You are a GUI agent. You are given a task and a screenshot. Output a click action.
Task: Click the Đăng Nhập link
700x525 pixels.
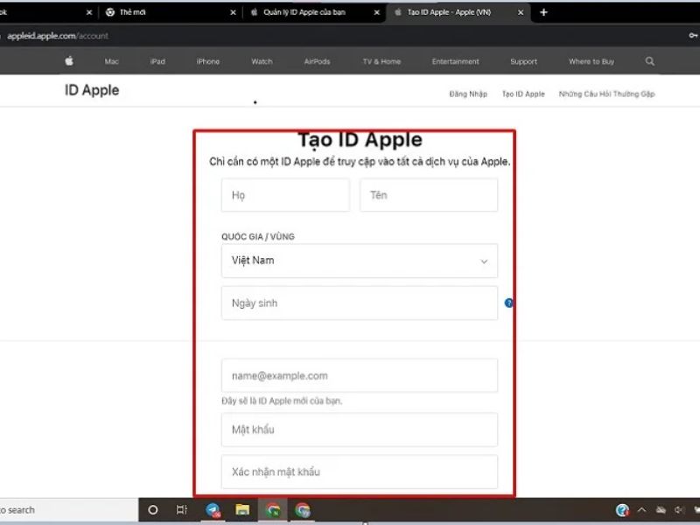pyautogui.click(x=468, y=94)
